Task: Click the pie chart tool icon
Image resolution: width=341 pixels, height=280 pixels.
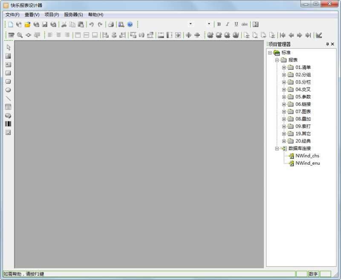Action: point(8,115)
